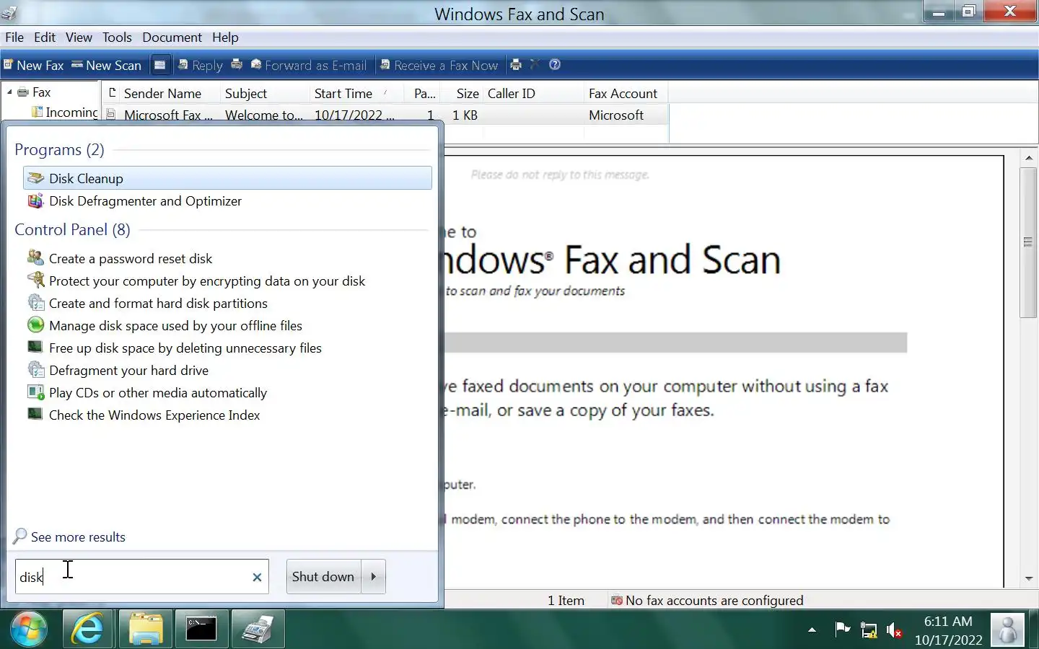This screenshot has height=649, width=1039.
Task: Click the user account picture in taskbar
Action: (x=1007, y=630)
